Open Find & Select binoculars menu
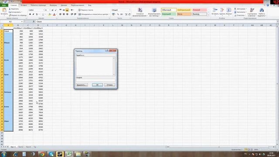This screenshot has height=157, width=279. point(262,12)
